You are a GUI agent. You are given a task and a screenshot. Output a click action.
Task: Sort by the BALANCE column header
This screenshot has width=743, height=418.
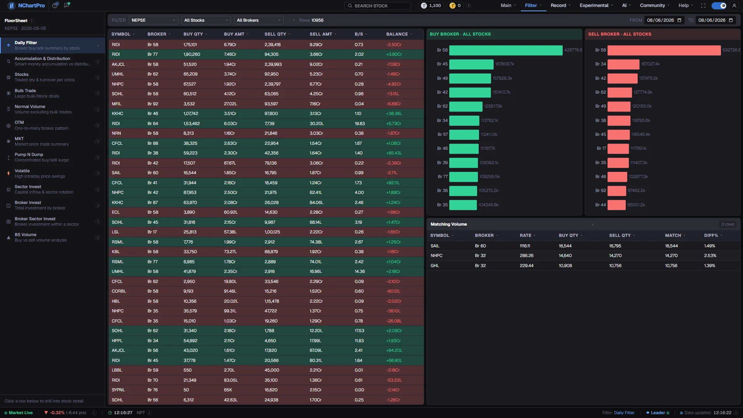399,34
